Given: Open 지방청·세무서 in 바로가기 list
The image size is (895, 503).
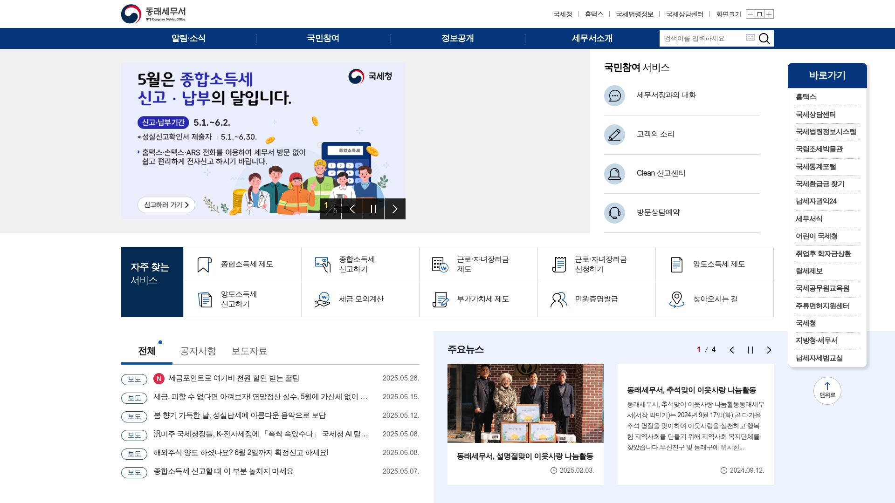Looking at the screenshot, I should [x=817, y=340].
